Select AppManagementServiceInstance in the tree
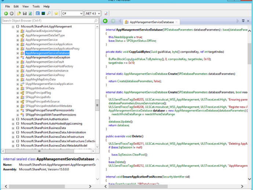The image size is (253, 190). tap(47, 70)
